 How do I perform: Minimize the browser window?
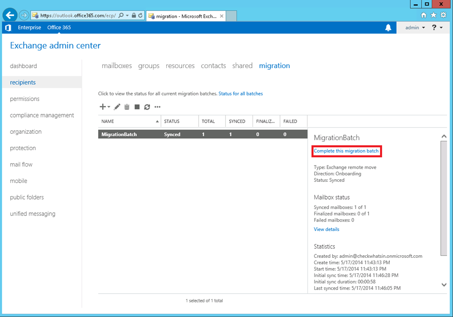(415, 4)
